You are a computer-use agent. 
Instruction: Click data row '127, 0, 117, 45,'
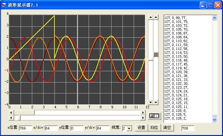176,64
